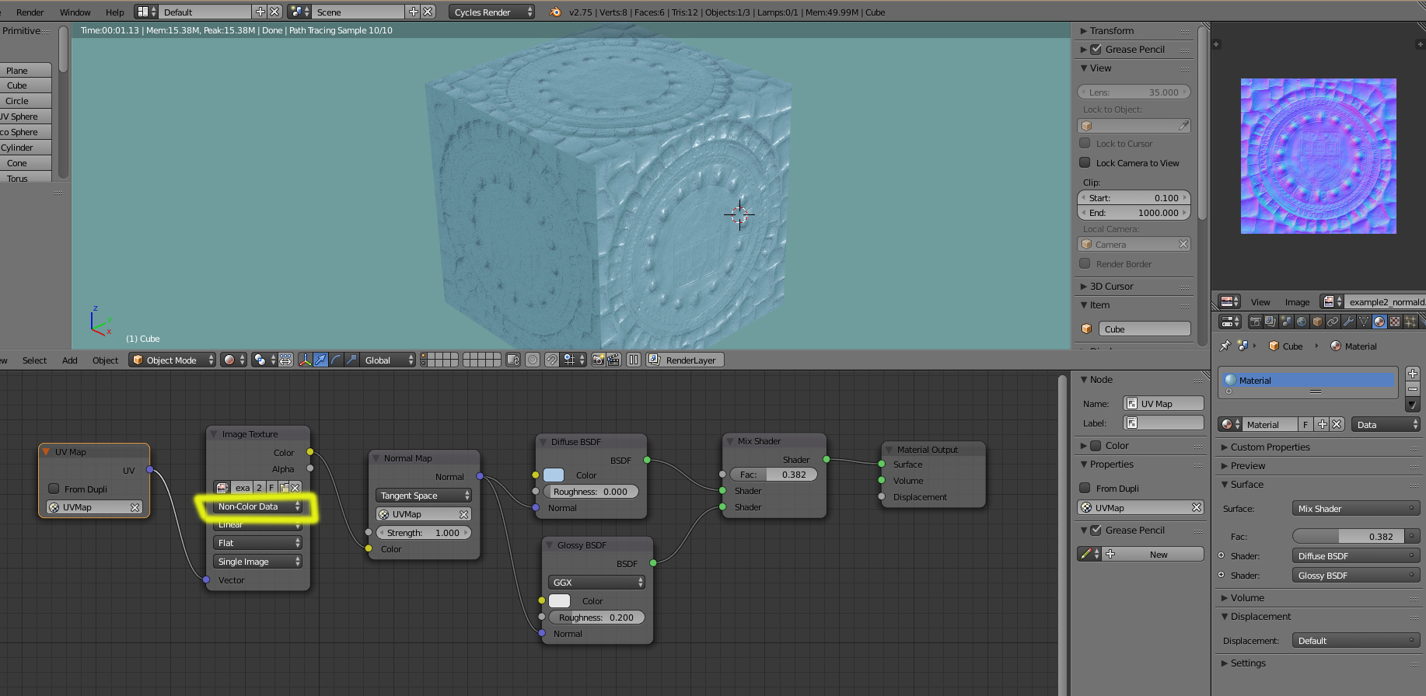Viewport: 1426px width, 696px height.
Task: Open the Window menu
Action: coord(75,12)
